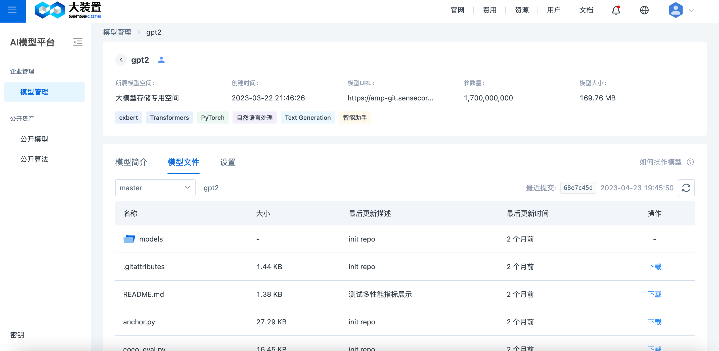This screenshot has height=351, width=719.
Task: Switch to the 模型简介 tab
Action: click(x=131, y=162)
